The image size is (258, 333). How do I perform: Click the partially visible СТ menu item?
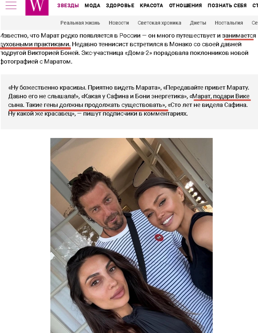coord(255,5)
